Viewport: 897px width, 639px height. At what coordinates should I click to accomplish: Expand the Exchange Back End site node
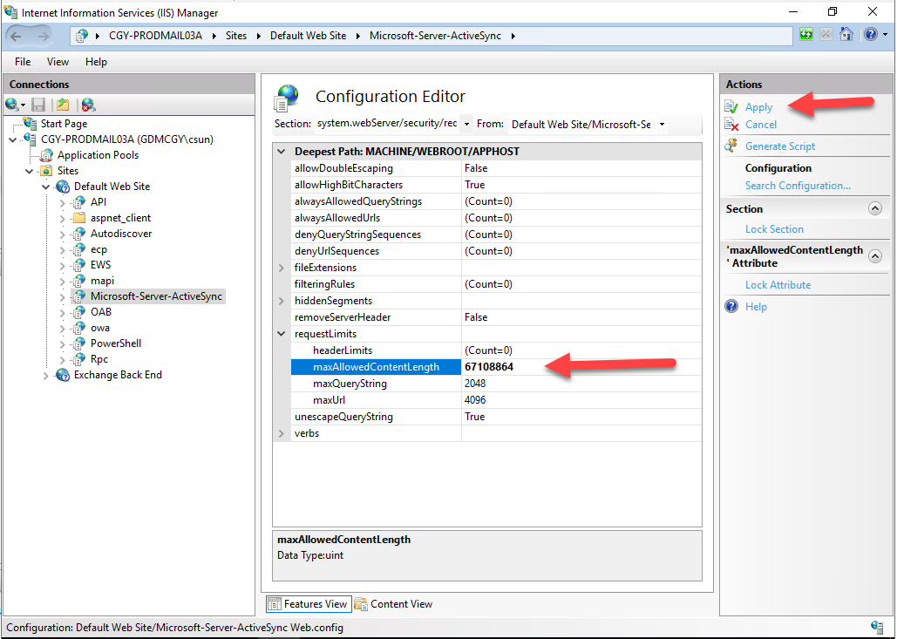[x=46, y=375]
